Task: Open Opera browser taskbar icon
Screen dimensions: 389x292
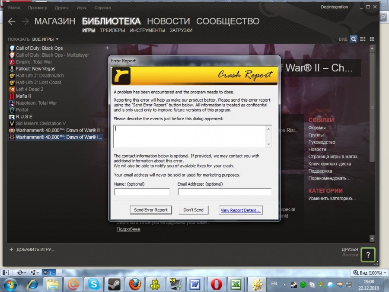Action: coord(216,285)
